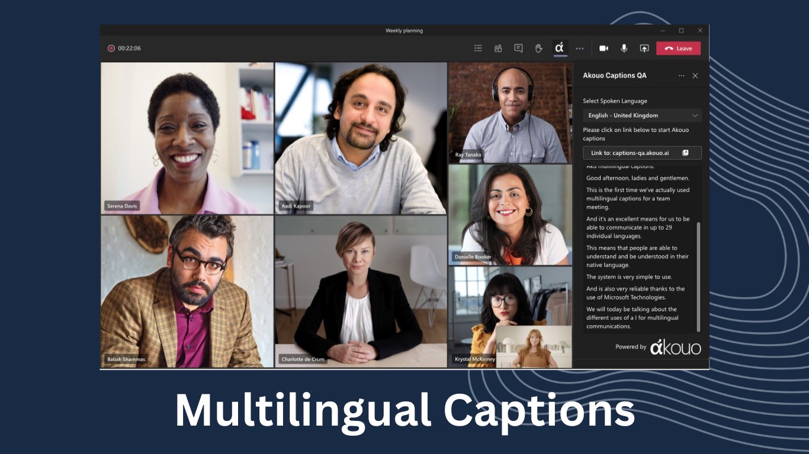The image size is (809, 454).
Task: Select Aadi Kapoor video tile
Action: pyautogui.click(x=361, y=138)
